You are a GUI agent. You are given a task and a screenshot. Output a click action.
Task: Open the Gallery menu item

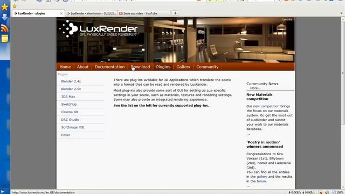[183, 67]
